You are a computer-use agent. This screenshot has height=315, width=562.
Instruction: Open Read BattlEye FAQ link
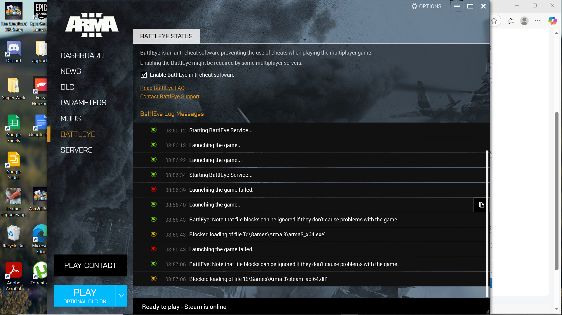tap(162, 88)
